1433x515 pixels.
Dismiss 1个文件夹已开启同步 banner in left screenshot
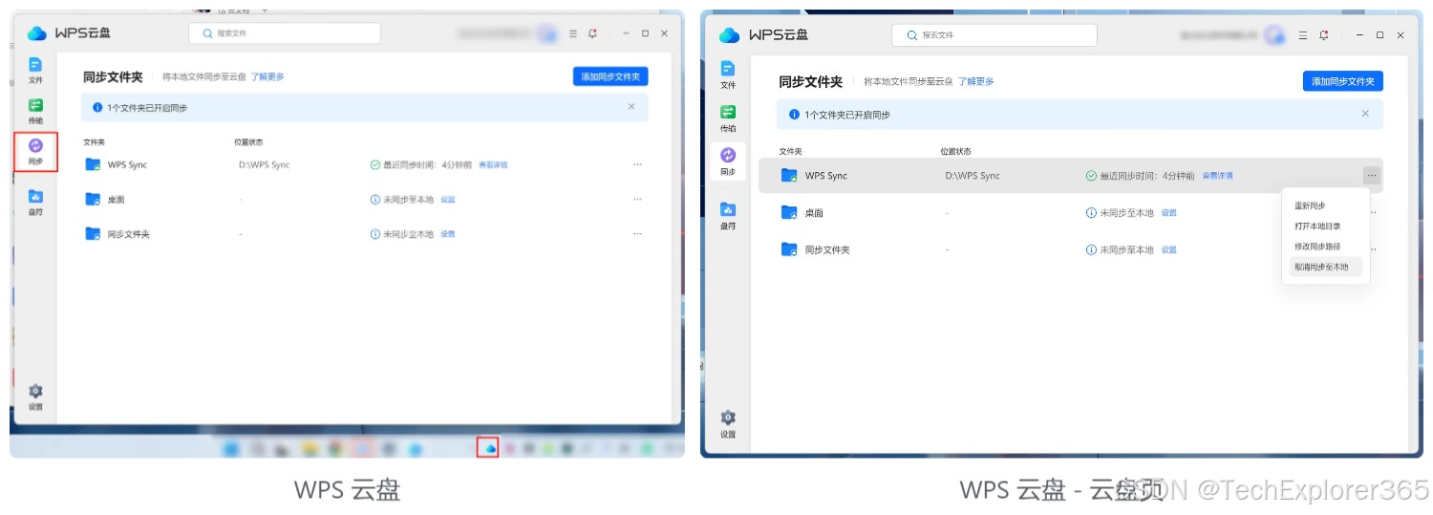point(631,107)
